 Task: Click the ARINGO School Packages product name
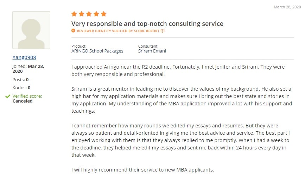(97, 51)
